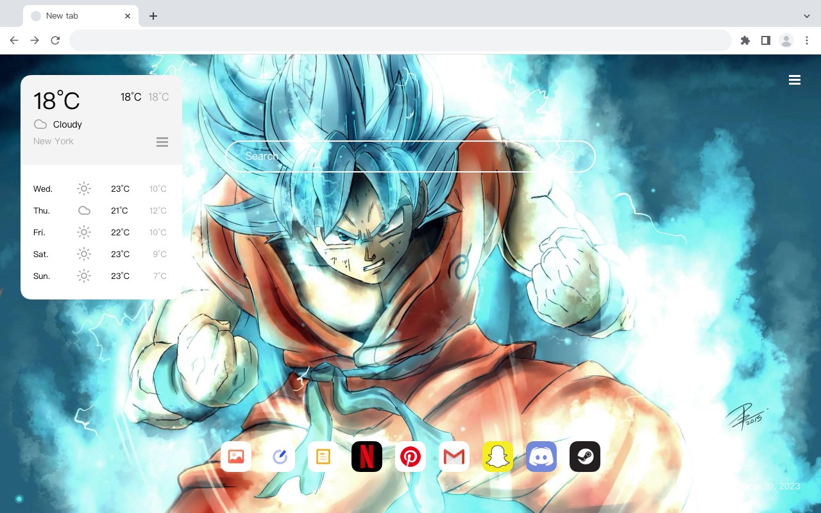Viewport: 821px width, 513px height.
Task: Click the browser Extensions puzzle icon
Action: click(745, 40)
